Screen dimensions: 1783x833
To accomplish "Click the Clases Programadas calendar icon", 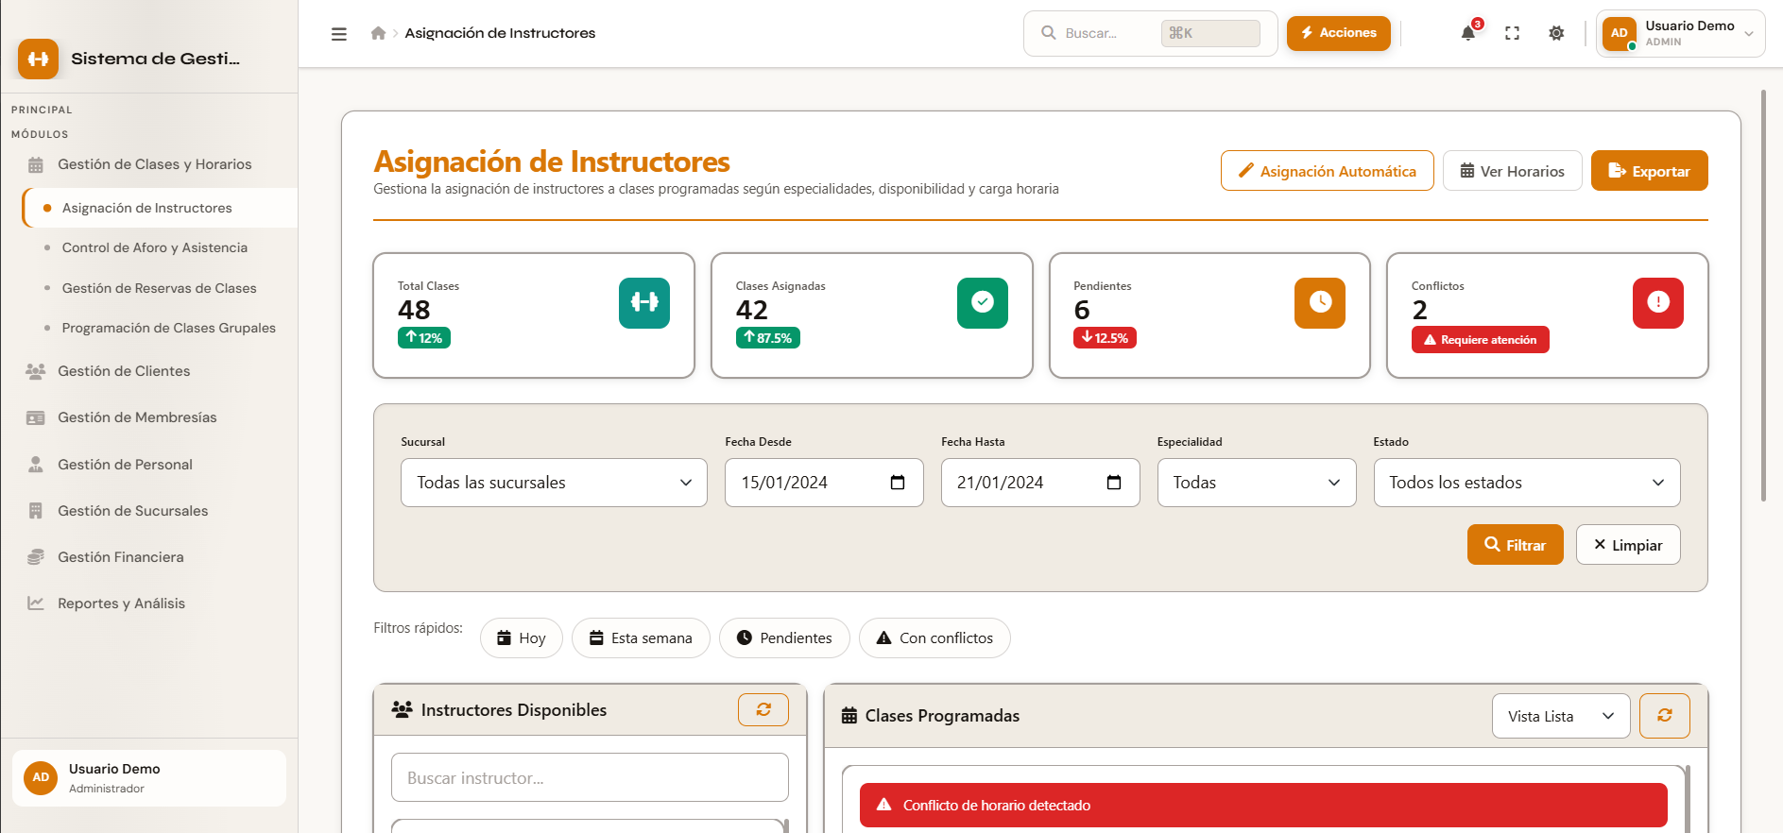I will click(x=849, y=716).
